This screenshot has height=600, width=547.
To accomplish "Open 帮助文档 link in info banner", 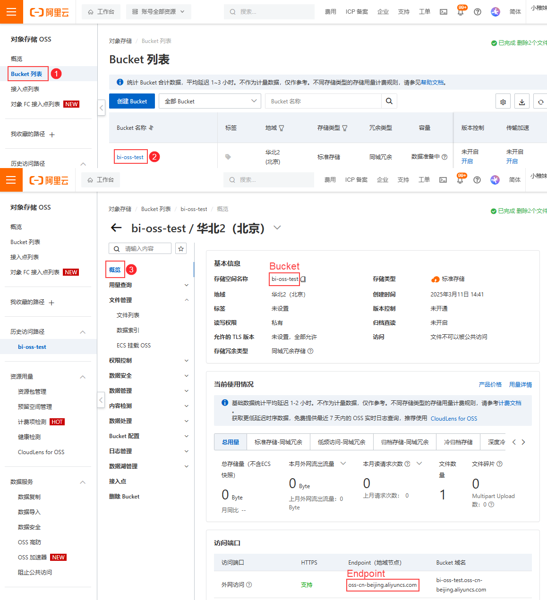I will coord(433,83).
